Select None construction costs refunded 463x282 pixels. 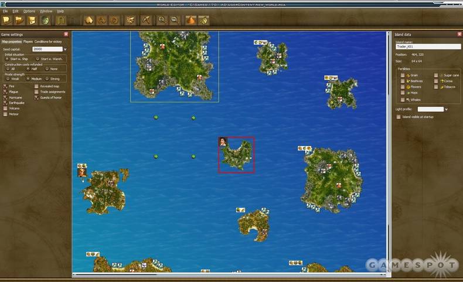pos(47,69)
